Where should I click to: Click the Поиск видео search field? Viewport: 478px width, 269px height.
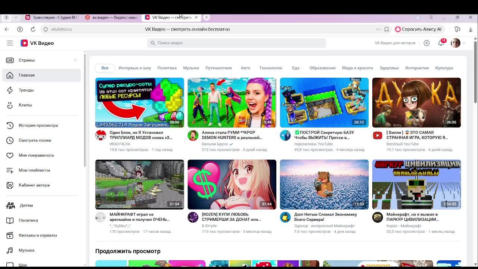[x=236, y=43]
